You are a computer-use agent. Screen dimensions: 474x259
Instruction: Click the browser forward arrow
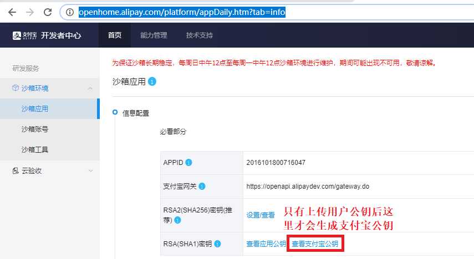pos(30,12)
